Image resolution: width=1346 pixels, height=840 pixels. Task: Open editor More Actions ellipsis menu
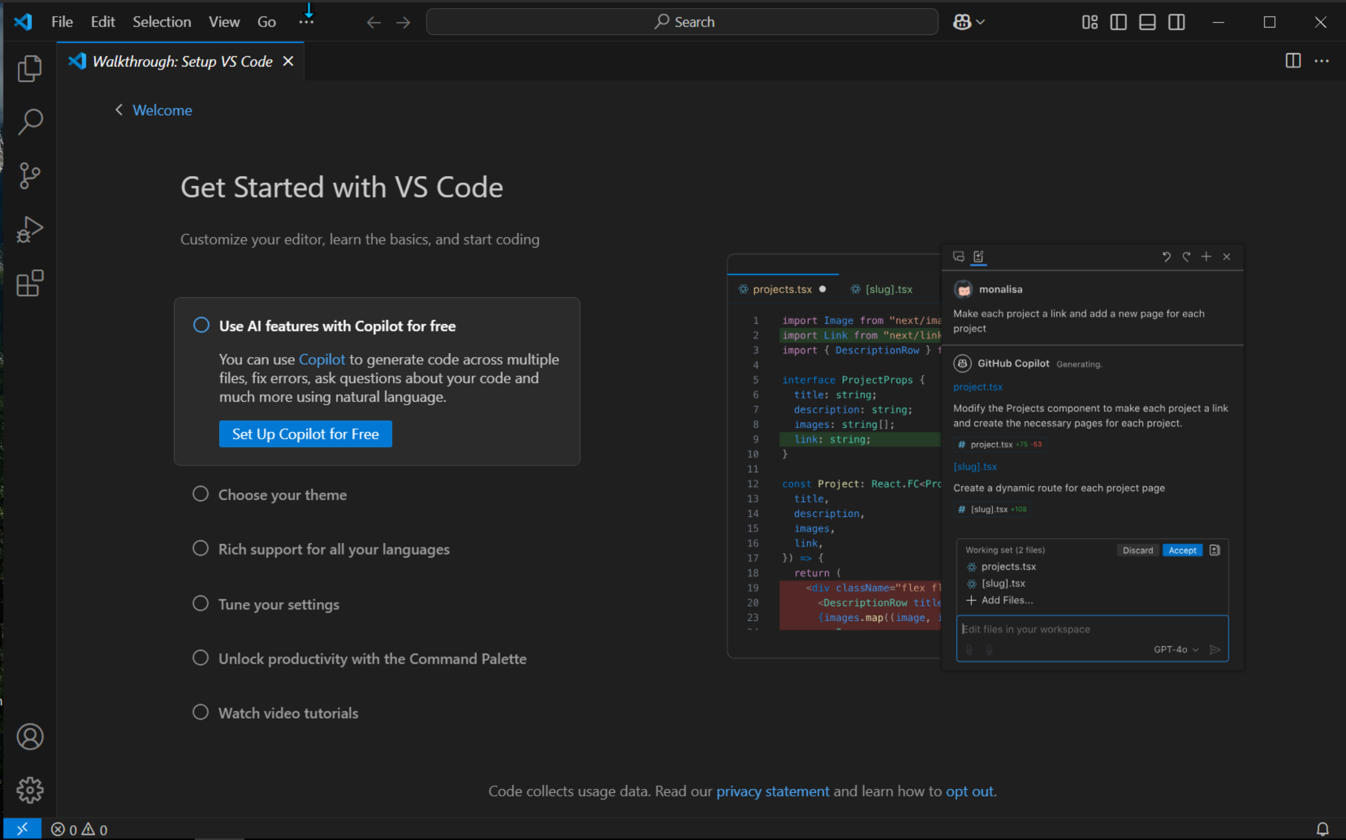[x=1322, y=61]
